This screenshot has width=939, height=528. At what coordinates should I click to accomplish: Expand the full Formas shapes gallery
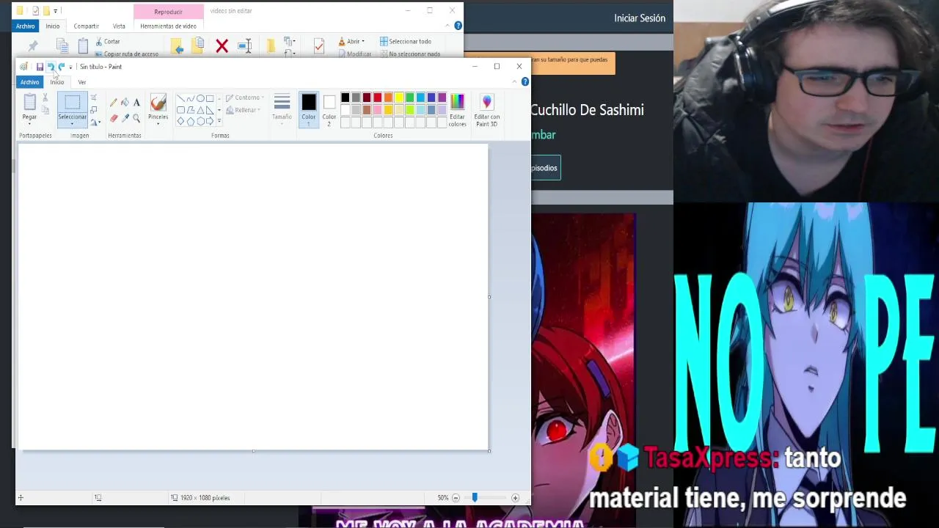(x=219, y=122)
